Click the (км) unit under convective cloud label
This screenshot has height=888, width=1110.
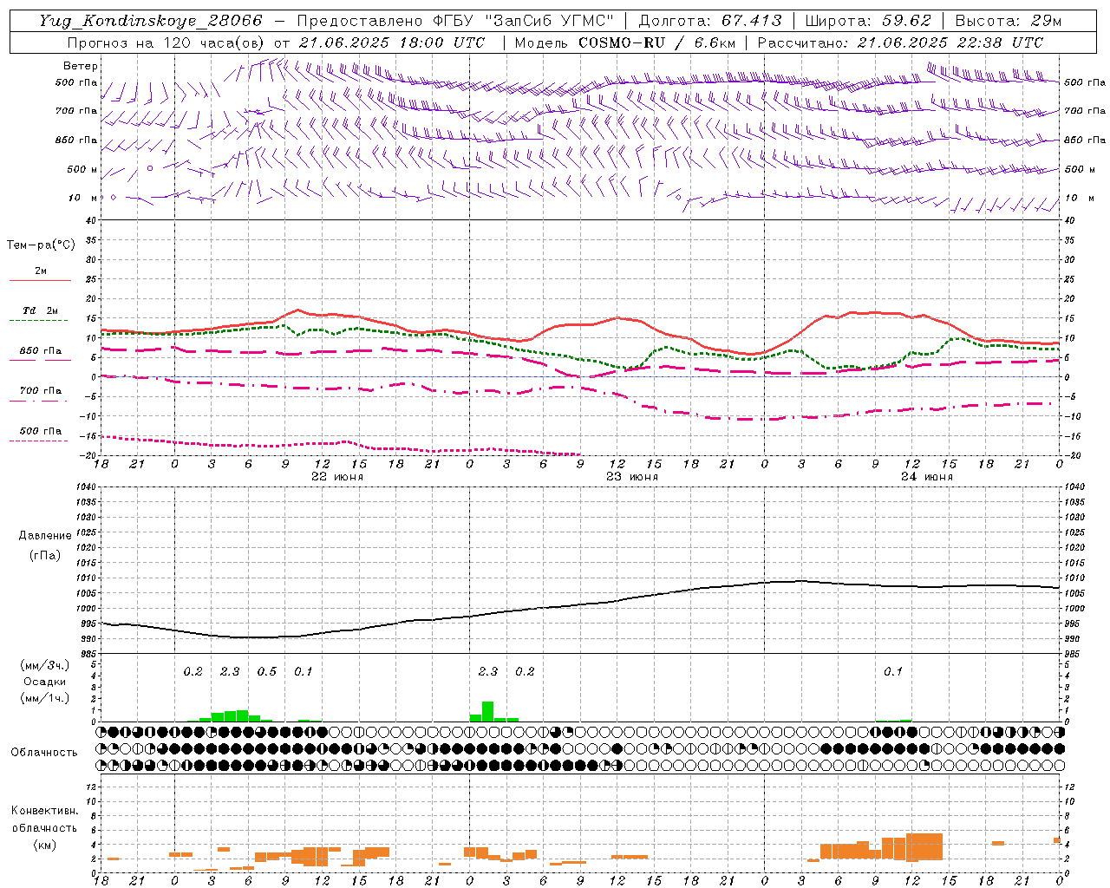tap(45, 845)
